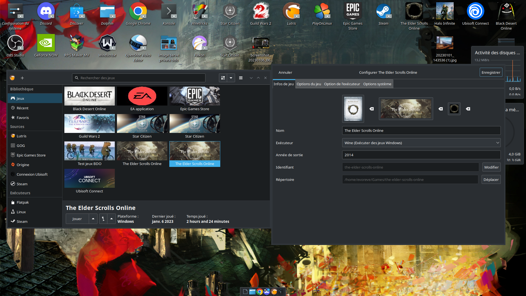Open Discord from the desktop
The width and height of the screenshot is (526, 296).
(x=46, y=14)
